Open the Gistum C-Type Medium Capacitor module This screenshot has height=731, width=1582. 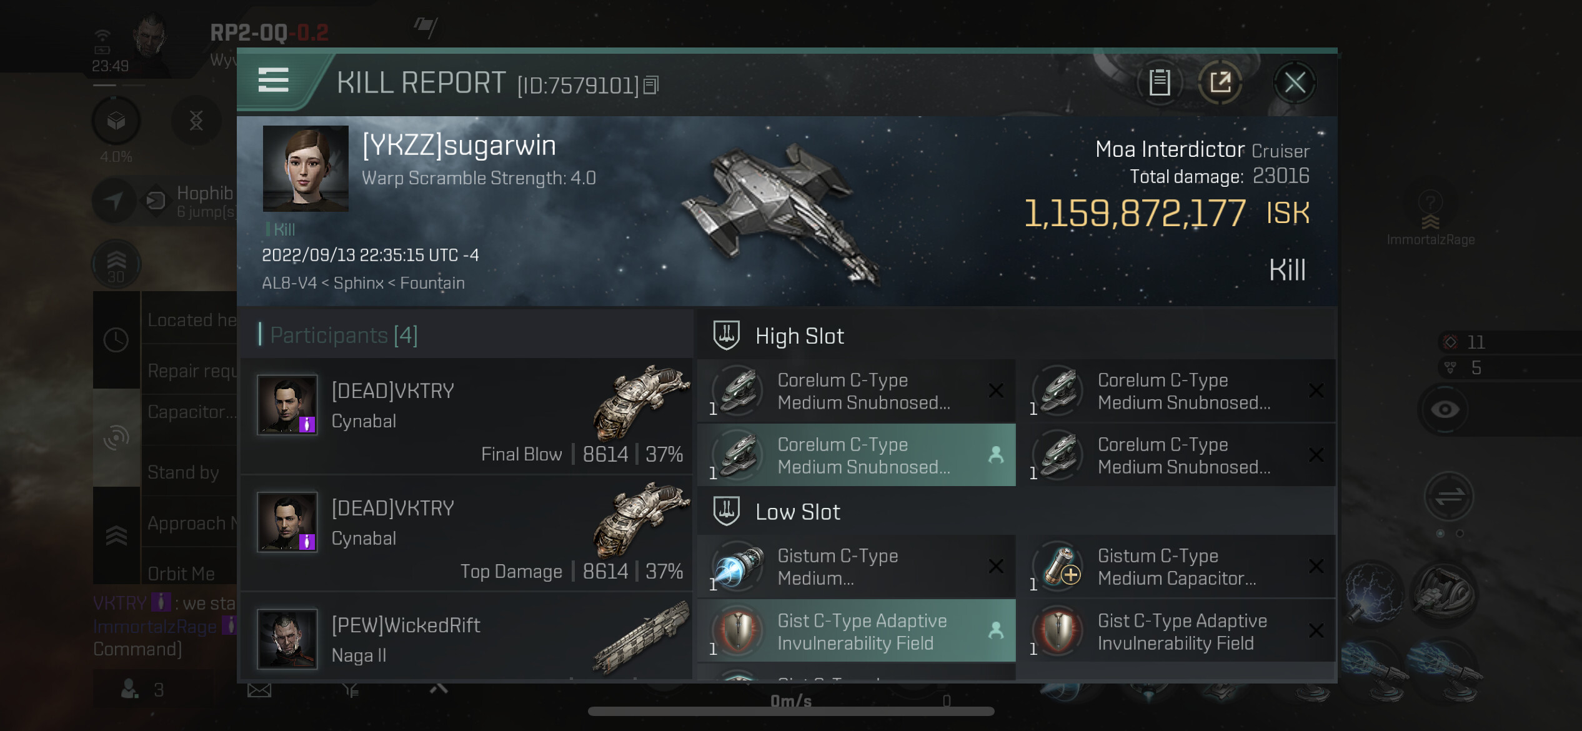point(1180,567)
